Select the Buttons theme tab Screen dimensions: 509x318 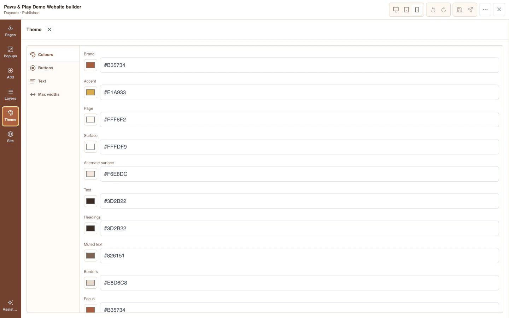click(53, 68)
